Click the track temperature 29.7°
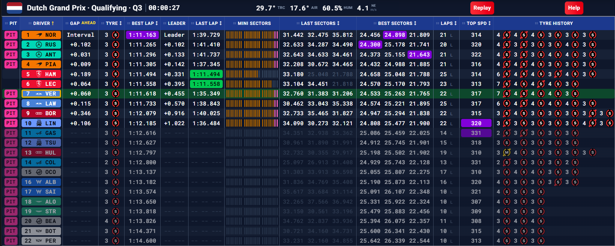The image size is (615, 246). [266, 8]
